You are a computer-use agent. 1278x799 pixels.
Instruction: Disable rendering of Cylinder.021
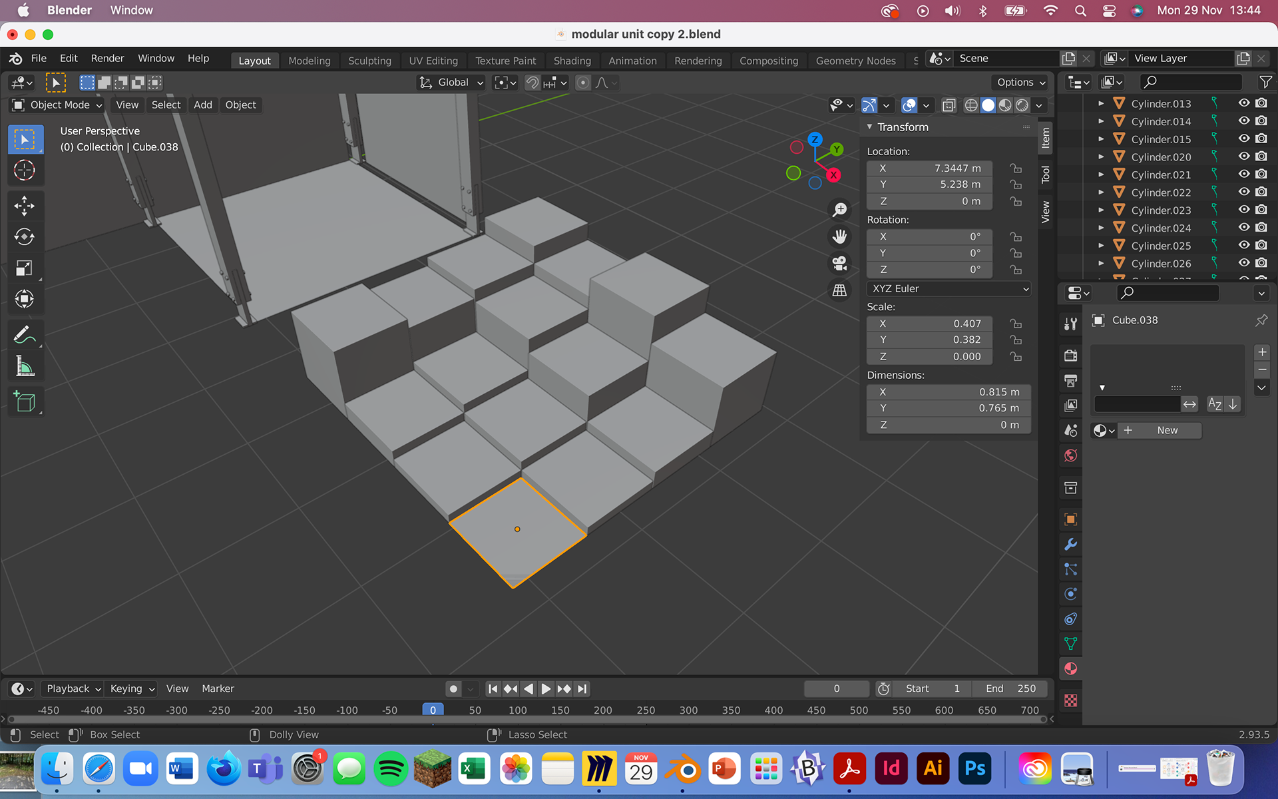pyautogui.click(x=1261, y=174)
